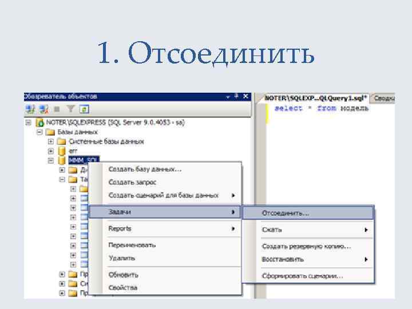Collapse the Базы данных folder
Screen dimensions: 412x309
click(39, 132)
